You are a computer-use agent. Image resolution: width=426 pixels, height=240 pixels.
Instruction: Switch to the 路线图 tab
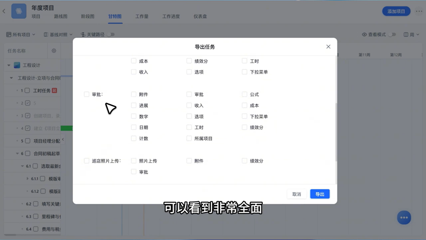pos(61,16)
